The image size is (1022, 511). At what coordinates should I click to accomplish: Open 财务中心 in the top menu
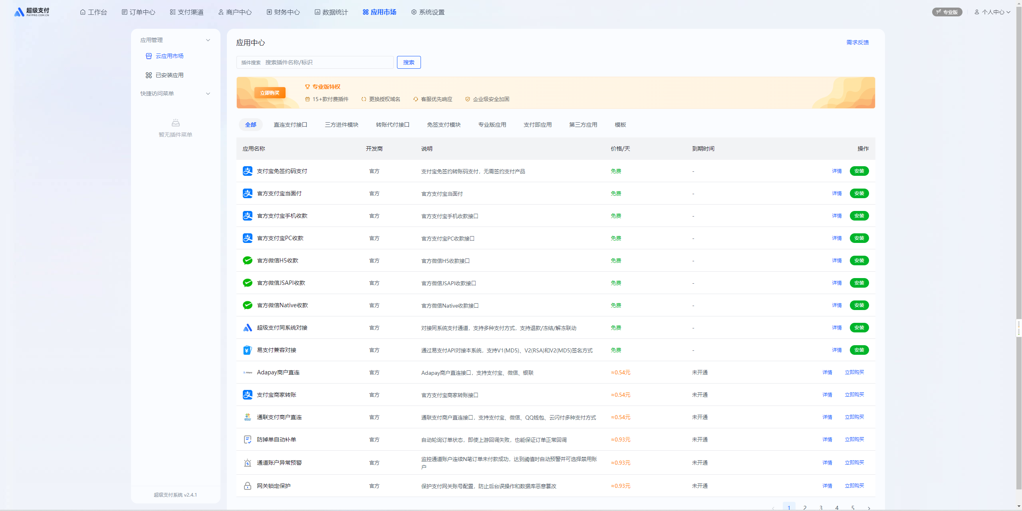pos(283,12)
